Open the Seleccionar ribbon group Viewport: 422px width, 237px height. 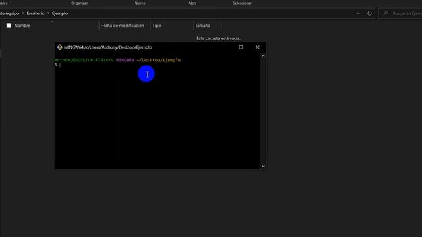(242, 3)
